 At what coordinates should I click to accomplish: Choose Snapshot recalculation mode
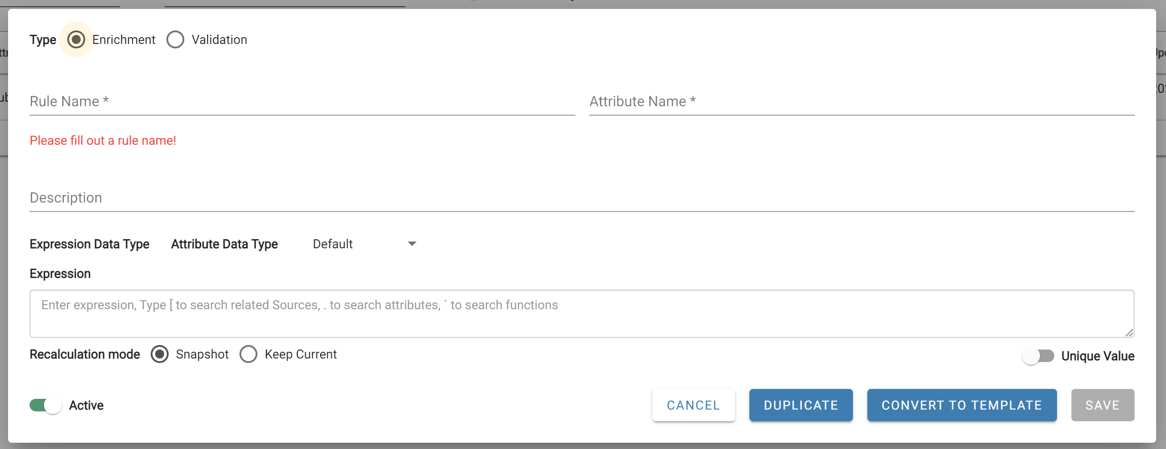coord(159,354)
